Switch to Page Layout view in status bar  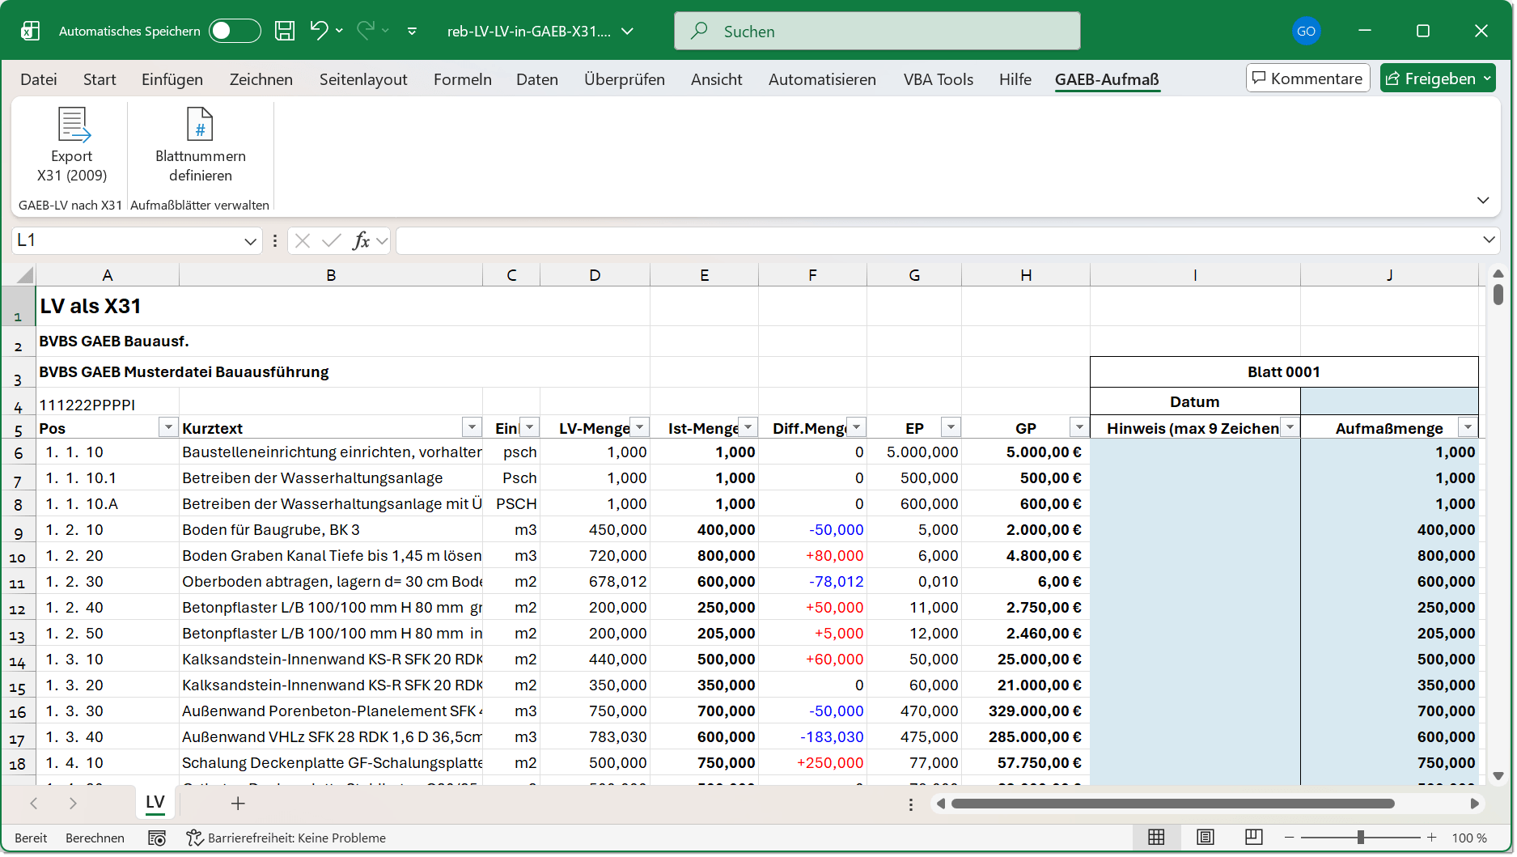coord(1205,838)
